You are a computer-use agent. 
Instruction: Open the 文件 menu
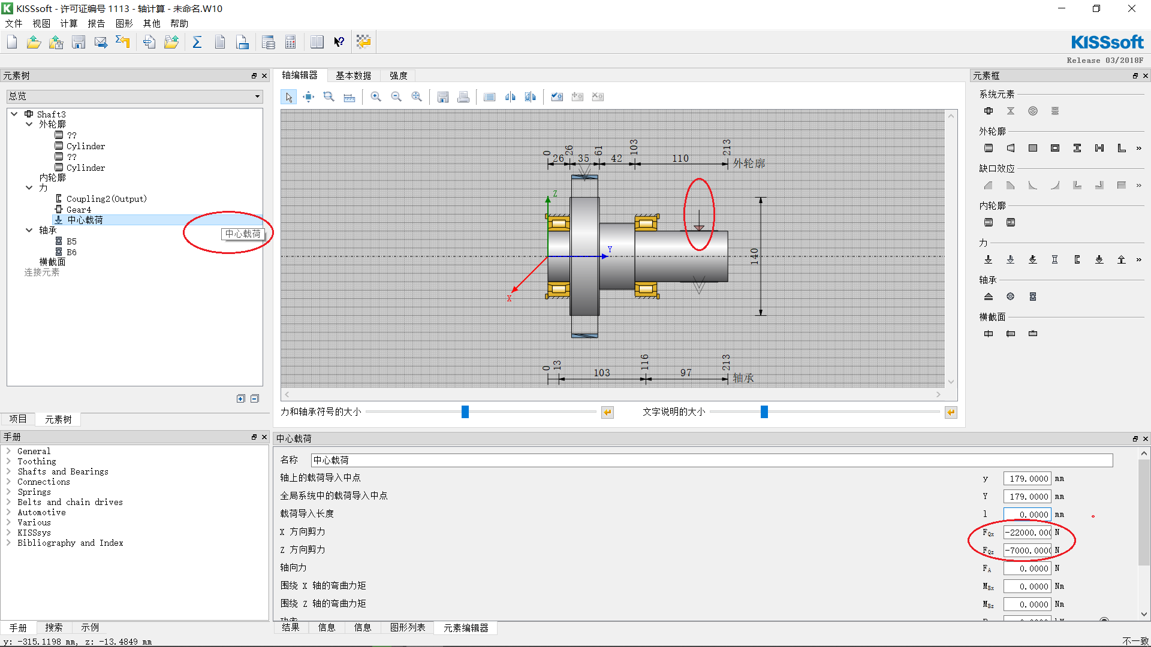tap(14, 23)
